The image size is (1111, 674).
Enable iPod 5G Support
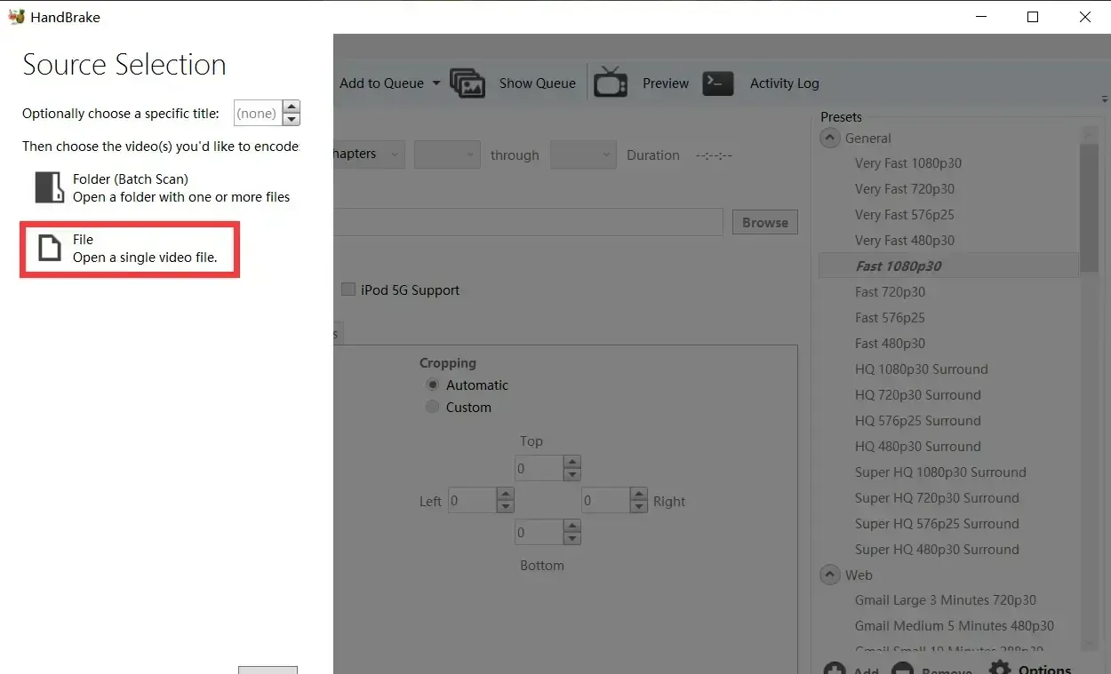(x=348, y=289)
